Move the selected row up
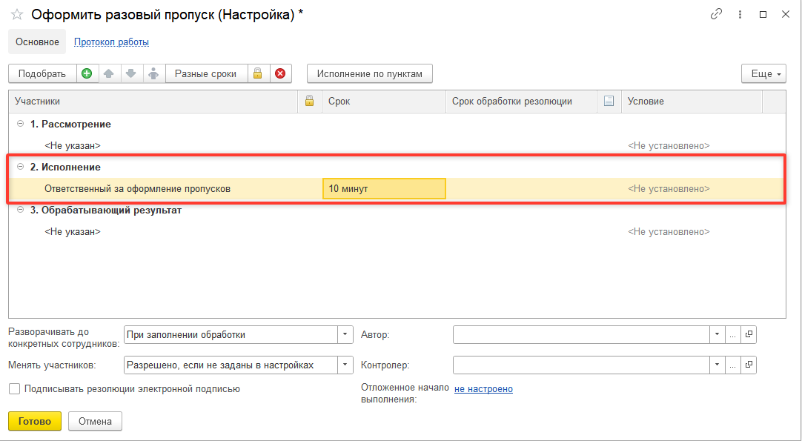802x441 pixels. tap(108, 73)
